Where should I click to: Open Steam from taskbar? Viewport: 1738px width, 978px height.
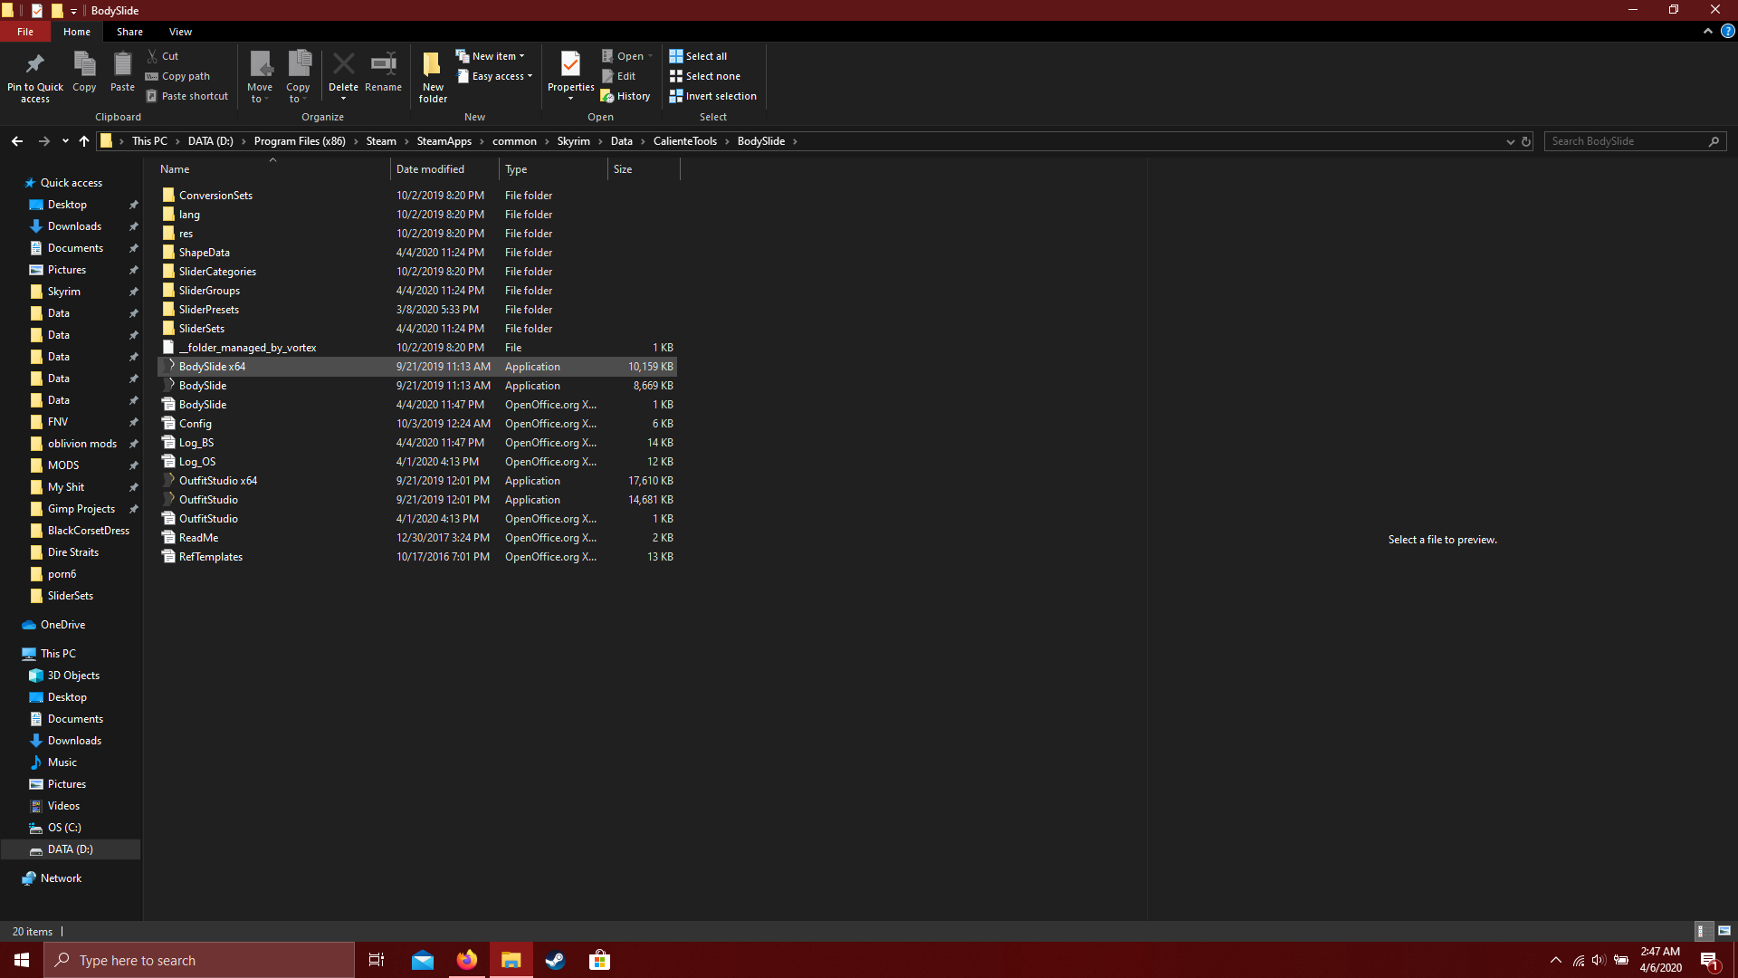tap(555, 960)
